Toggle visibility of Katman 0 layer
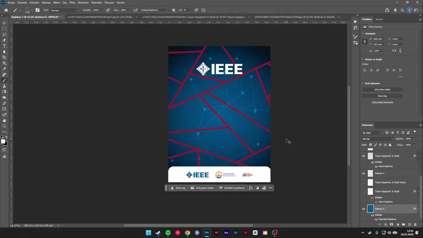The width and height of the screenshot is (423, 238). click(364, 209)
